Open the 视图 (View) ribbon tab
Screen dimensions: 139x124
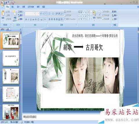tap(43, 7)
